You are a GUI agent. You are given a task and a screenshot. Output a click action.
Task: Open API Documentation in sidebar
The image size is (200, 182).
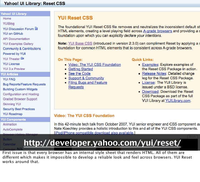pyautogui.click(x=16, y=39)
